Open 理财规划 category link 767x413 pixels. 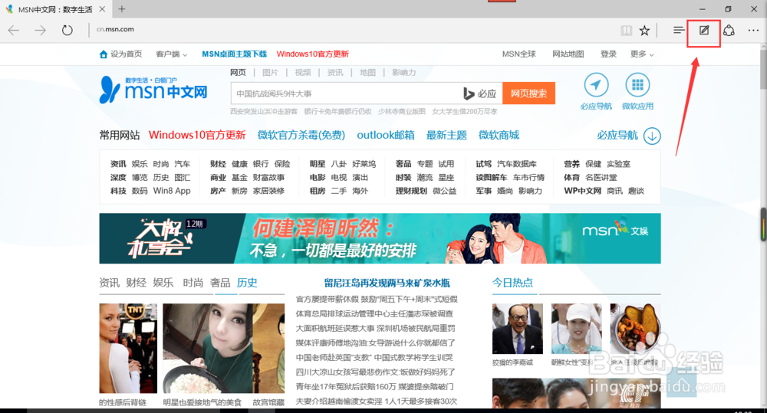tap(411, 191)
